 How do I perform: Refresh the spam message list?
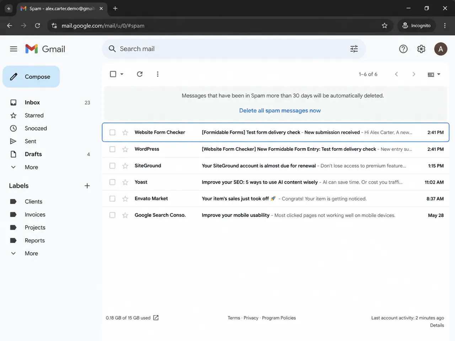pyautogui.click(x=140, y=74)
